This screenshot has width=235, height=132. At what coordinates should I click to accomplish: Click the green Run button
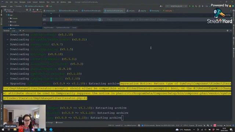[190, 6]
